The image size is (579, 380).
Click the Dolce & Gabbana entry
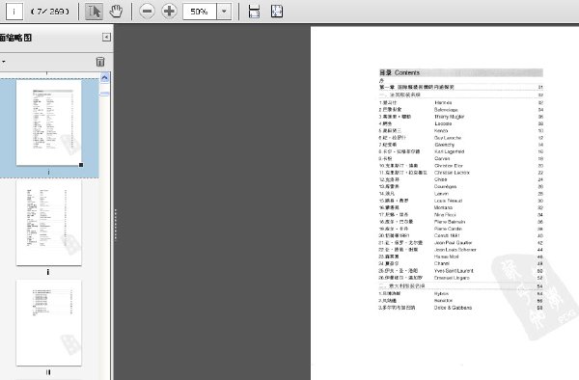pyautogui.click(x=453, y=308)
